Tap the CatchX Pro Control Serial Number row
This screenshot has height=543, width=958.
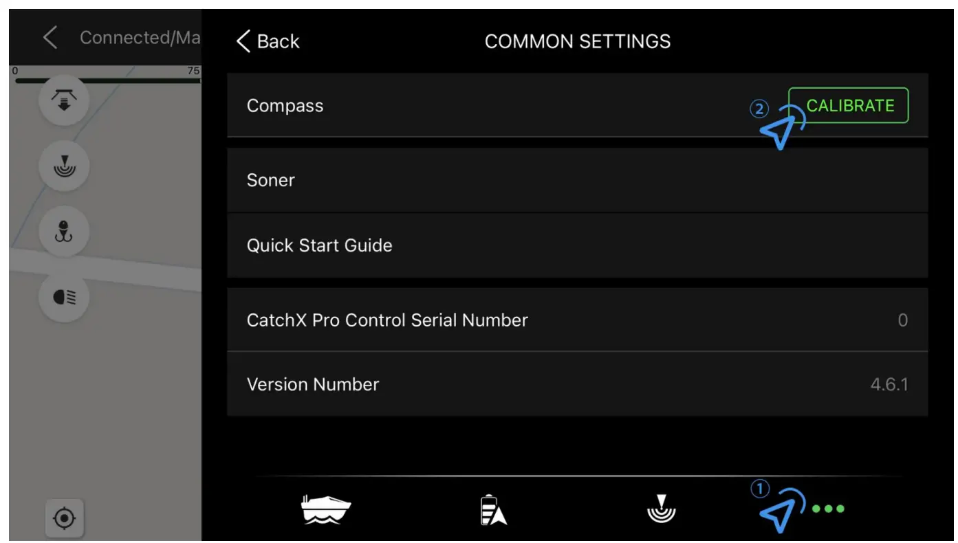pyautogui.click(x=577, y=320)
